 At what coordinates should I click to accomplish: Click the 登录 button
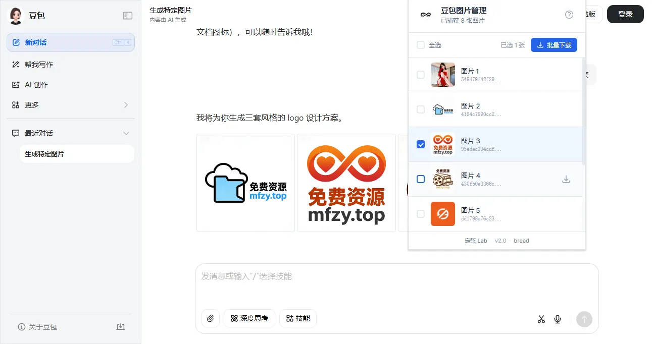[625, 14]
